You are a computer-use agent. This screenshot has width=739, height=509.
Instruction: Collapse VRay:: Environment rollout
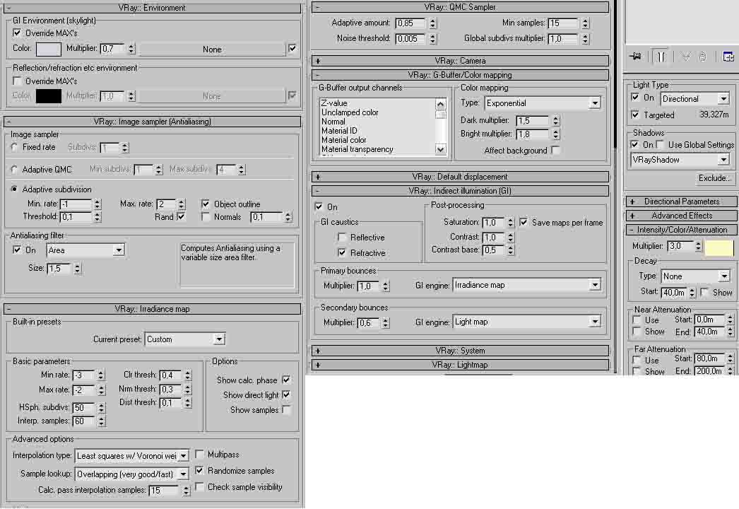[x=152, y=8]
